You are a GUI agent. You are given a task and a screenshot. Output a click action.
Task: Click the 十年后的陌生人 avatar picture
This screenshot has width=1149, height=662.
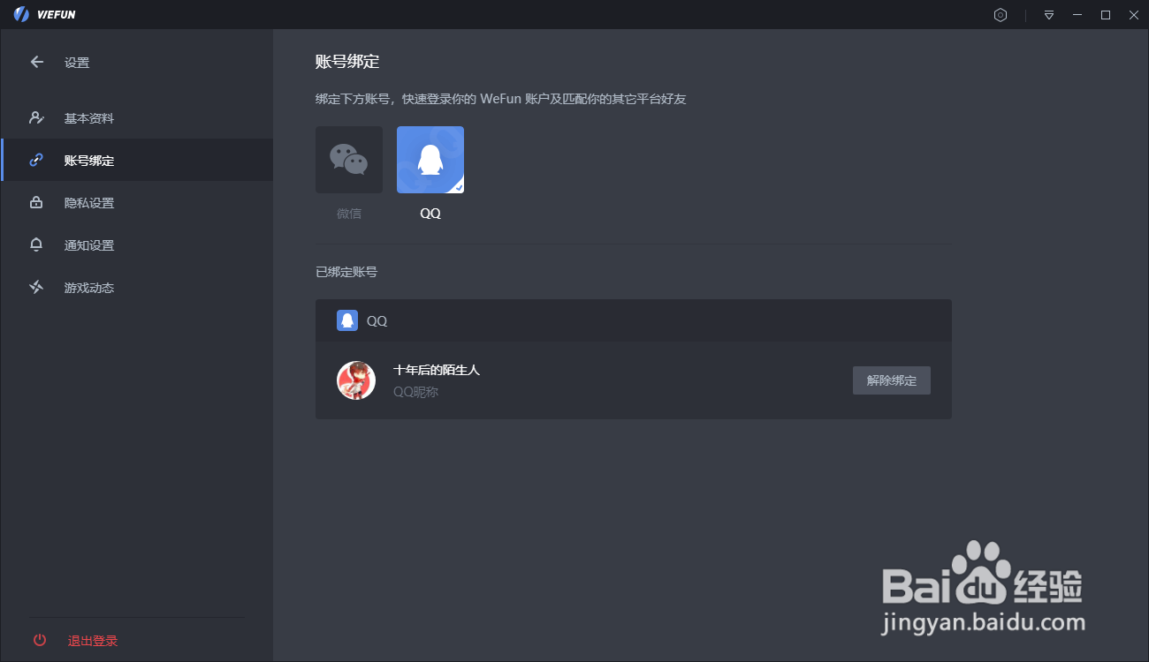click(356, 380)
